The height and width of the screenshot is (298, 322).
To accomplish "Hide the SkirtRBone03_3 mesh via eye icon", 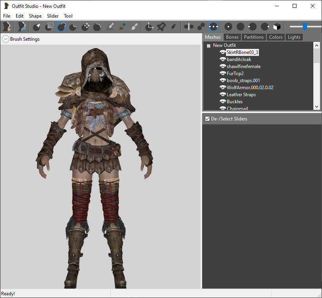I will [x=223, y=52].
